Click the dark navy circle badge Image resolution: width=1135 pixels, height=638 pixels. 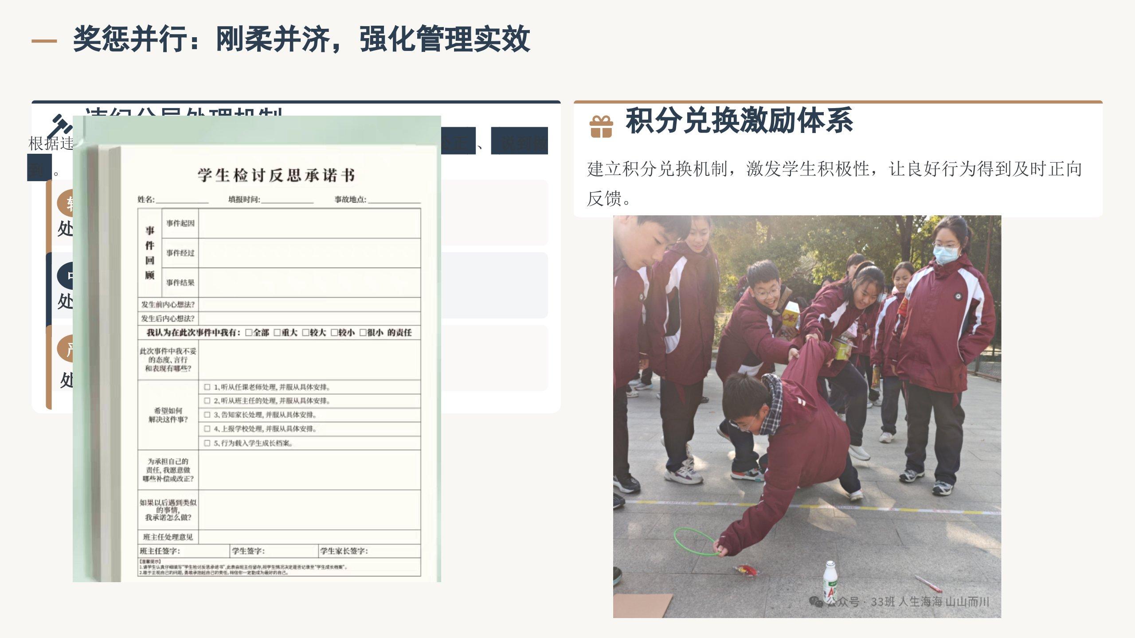(65, 276)
